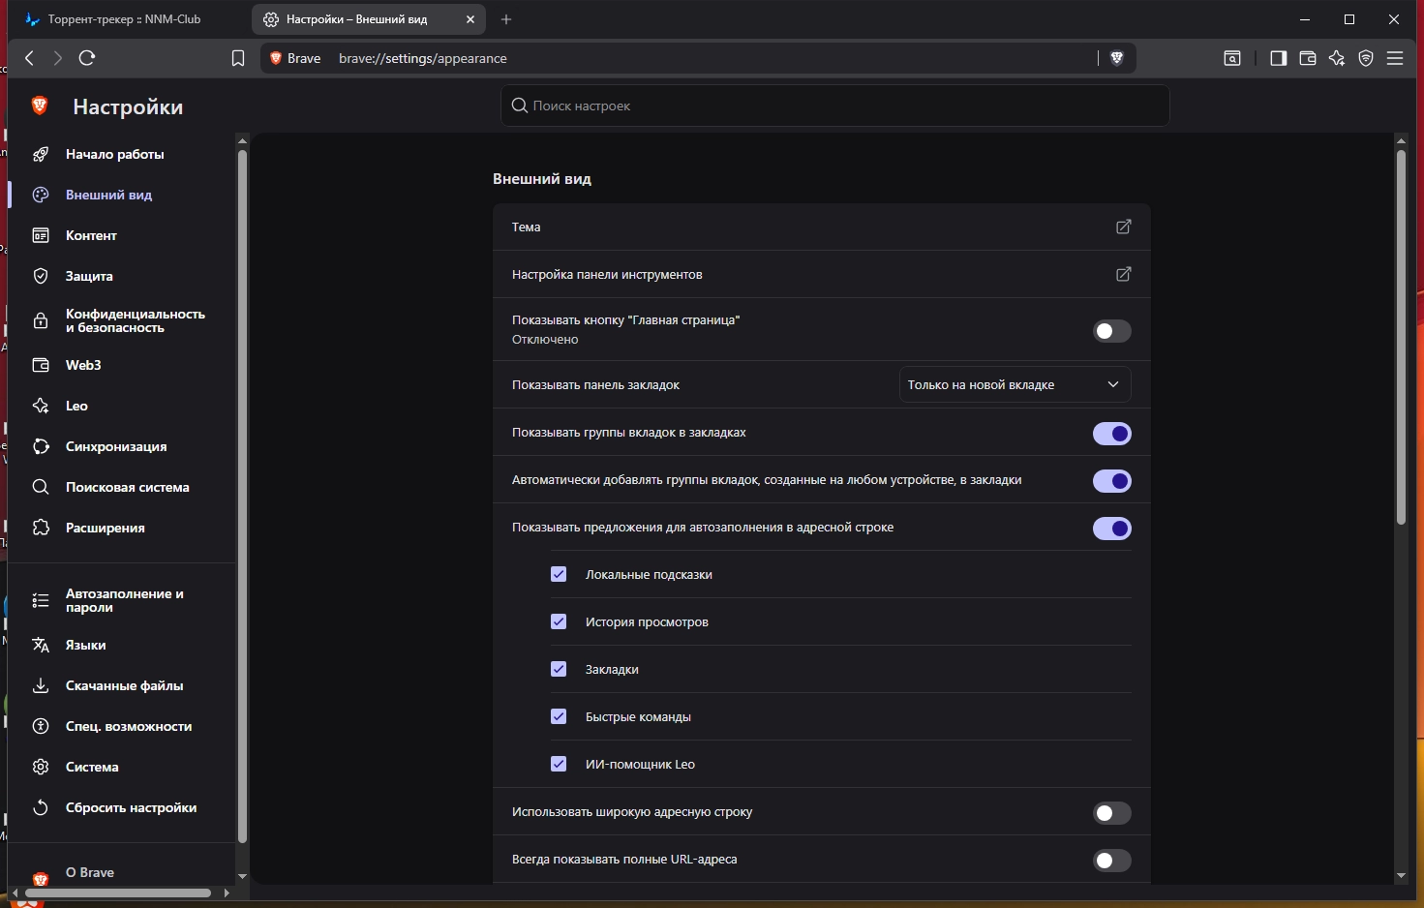This screenshot has width=1424, height=908.
Task: Launch Leo AI from the toolbar star icon
Action: click(x=1337, y=58)
